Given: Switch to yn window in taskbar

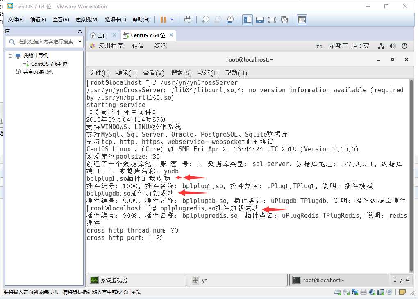Looking at the screenshot, I should 238,280.
